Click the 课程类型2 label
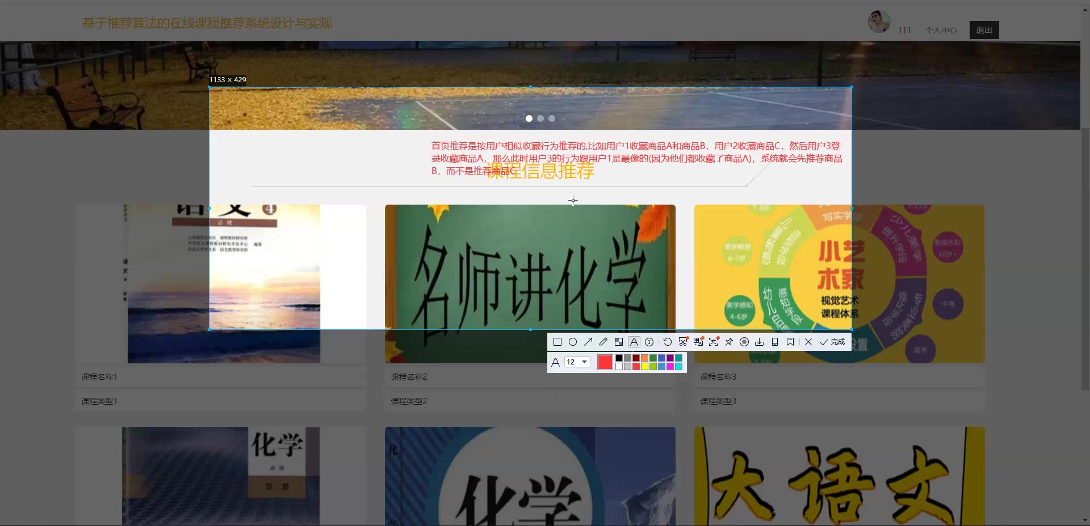The width and height of the screenshot is (1090, 526). [409, 401]
